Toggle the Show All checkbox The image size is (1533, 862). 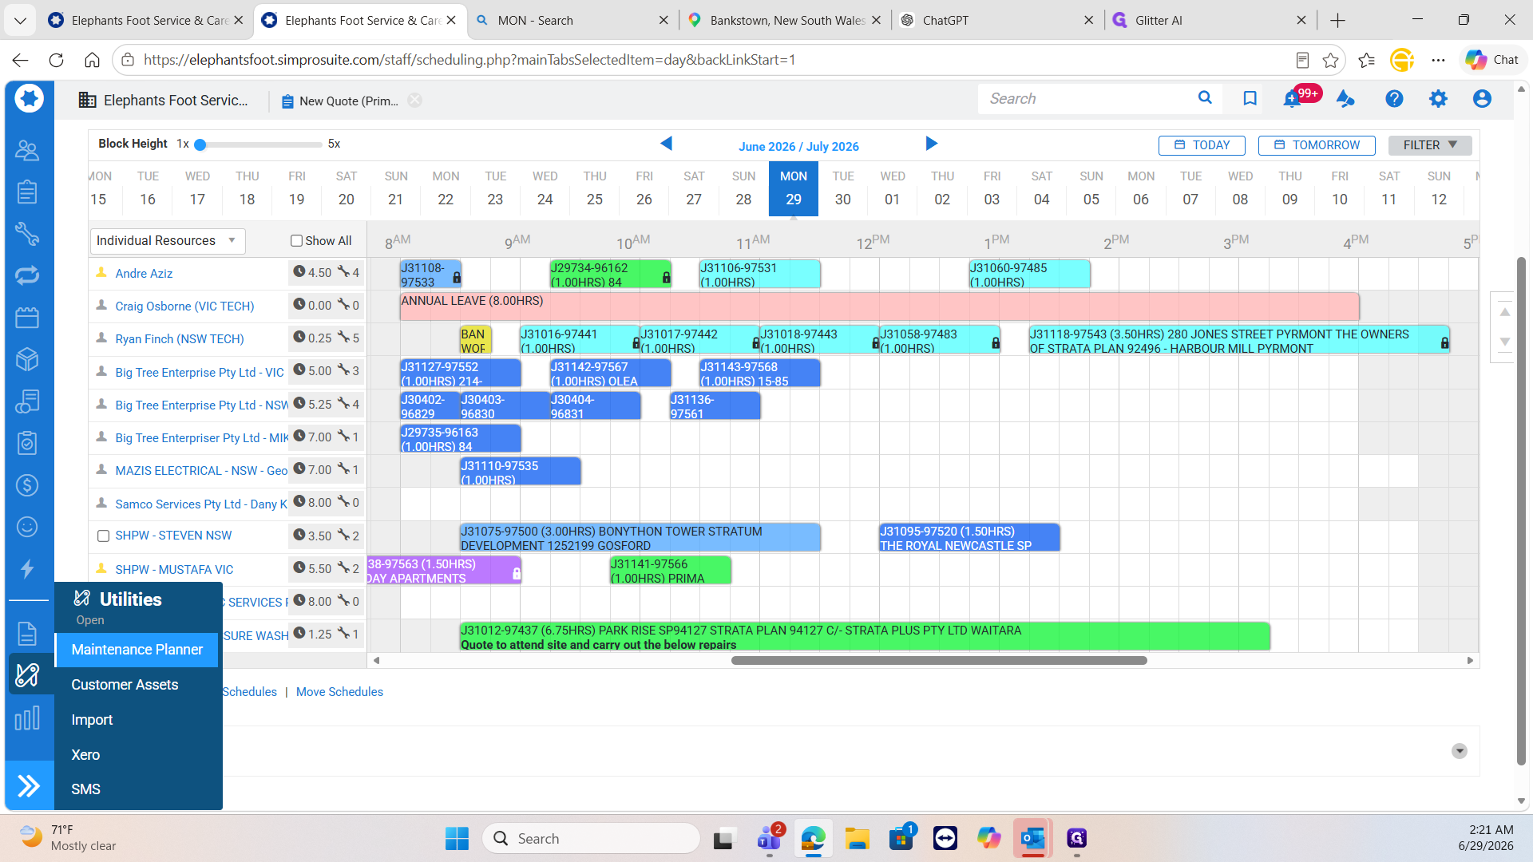coord(296,240)
